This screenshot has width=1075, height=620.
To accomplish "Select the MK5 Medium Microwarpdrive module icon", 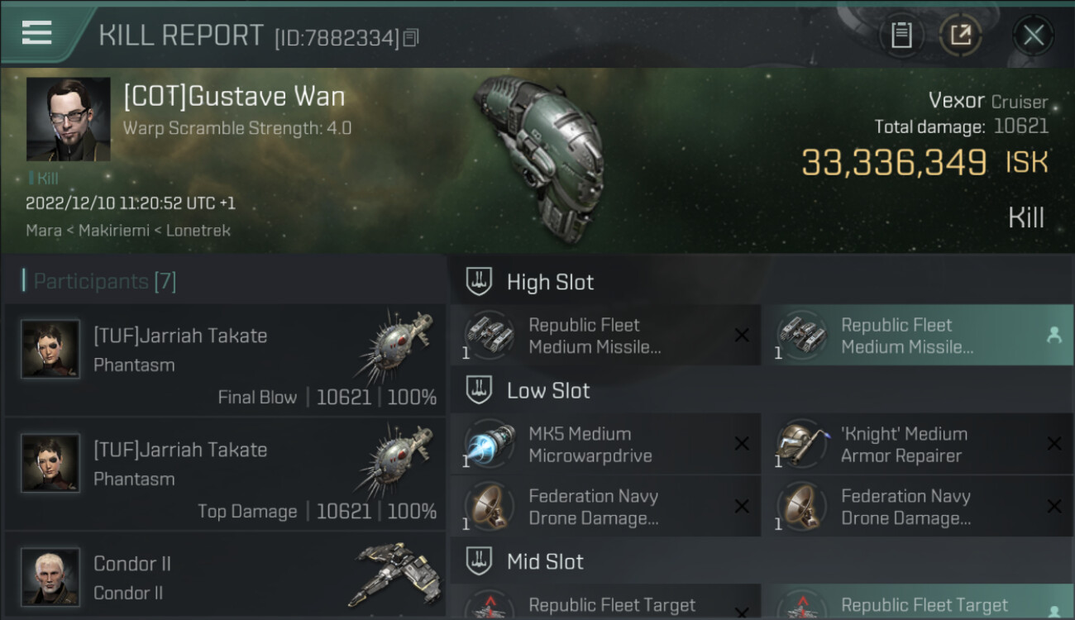I will pyautogui.click(x=490, y=444).
